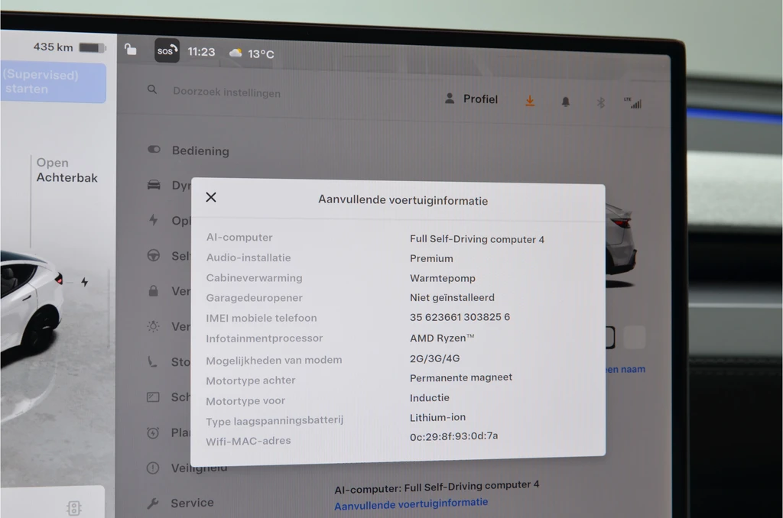The height and width of the screenshot is (518, 783).
Task: Select the display screen menu icon
Action: pyautogui.click(x=153, y=397)
